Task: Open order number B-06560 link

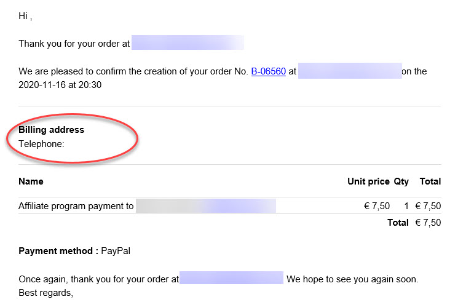Action: point(269,71)
